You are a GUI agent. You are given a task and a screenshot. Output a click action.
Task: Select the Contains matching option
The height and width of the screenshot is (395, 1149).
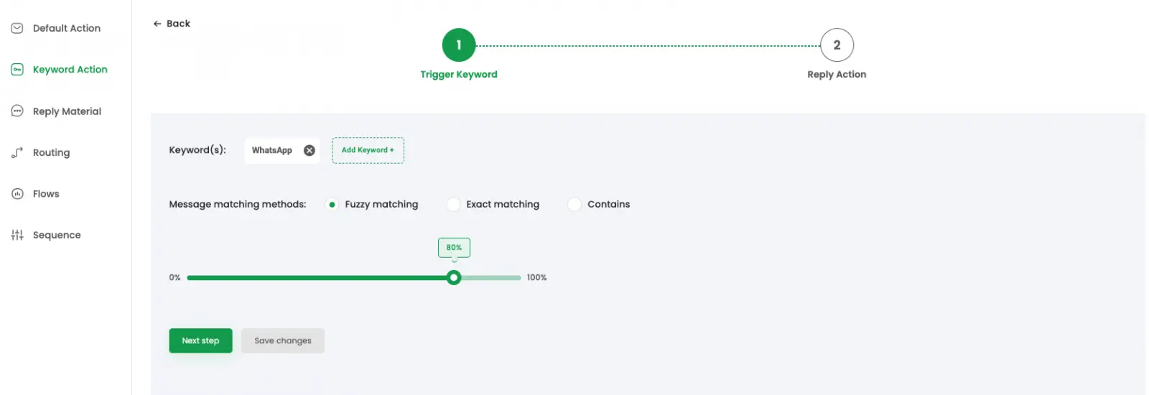[x=574, y=205]
